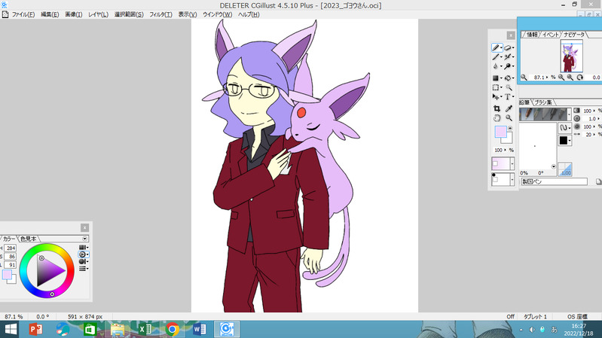This screenshot has height=338, width=602.
Task: Select the Crop tool
Action: click(x=497, y=108)
